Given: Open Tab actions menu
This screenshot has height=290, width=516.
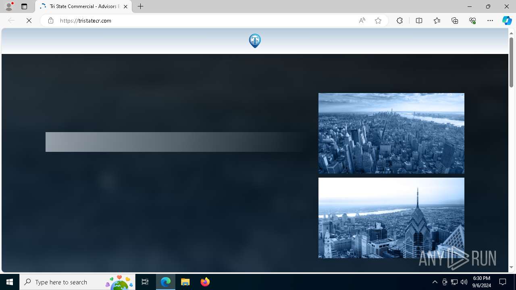Looking at the screenshot, I should pyautogui.click(x=24, y=6).
